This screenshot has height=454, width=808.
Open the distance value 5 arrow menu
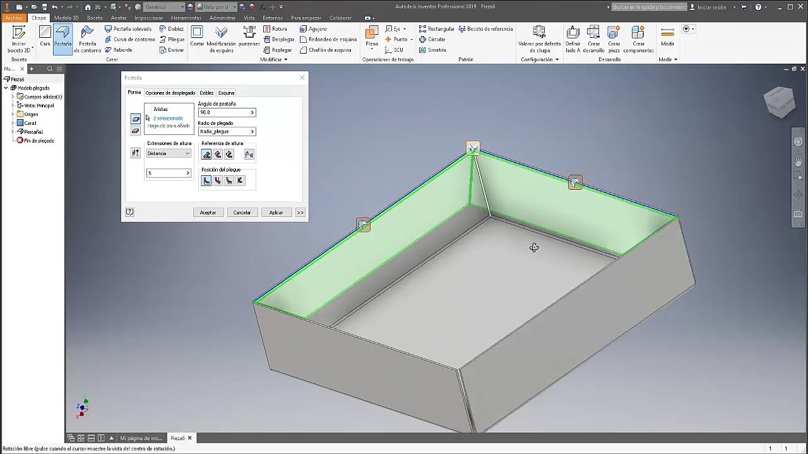(x=187, y=173)
